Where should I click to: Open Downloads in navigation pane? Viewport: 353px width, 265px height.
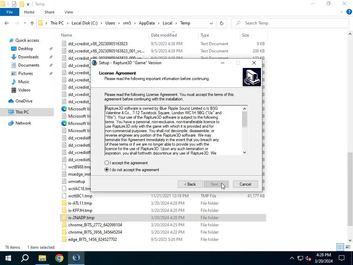(x=28, y=57)
